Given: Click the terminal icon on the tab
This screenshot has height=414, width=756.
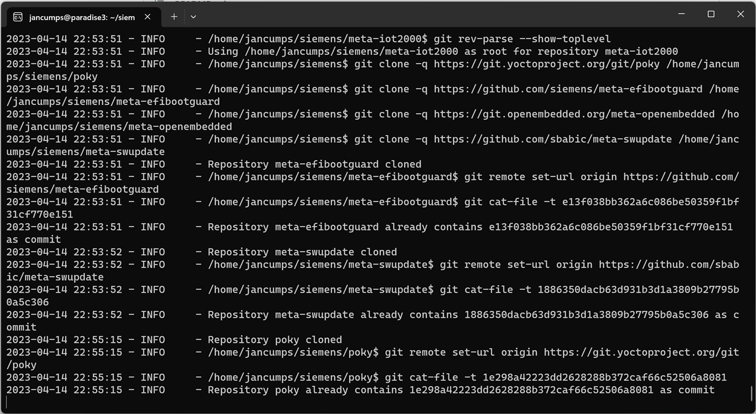Looking at the screenshot, I should coord(18,17).
